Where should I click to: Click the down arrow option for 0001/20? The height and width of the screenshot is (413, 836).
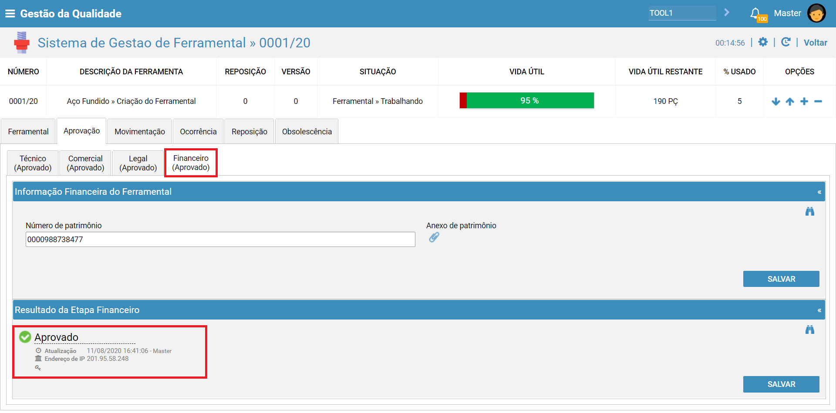point(776,101)
